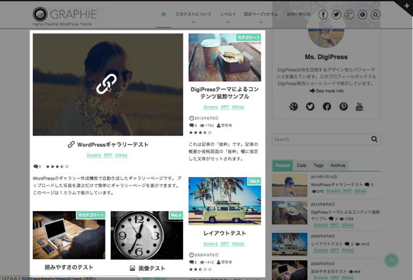Screen dimensions: 413x280
Task: Click the home icon in navigation
Action: (x=164, y=14)
